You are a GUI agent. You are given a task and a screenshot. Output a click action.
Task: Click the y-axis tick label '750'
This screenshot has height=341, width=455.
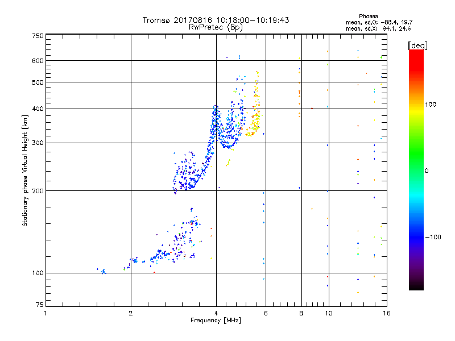[x=38, y=36]
